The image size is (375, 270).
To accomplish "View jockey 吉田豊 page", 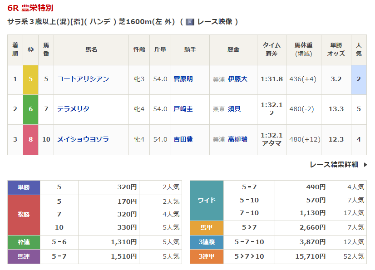I will click(183, 139).
